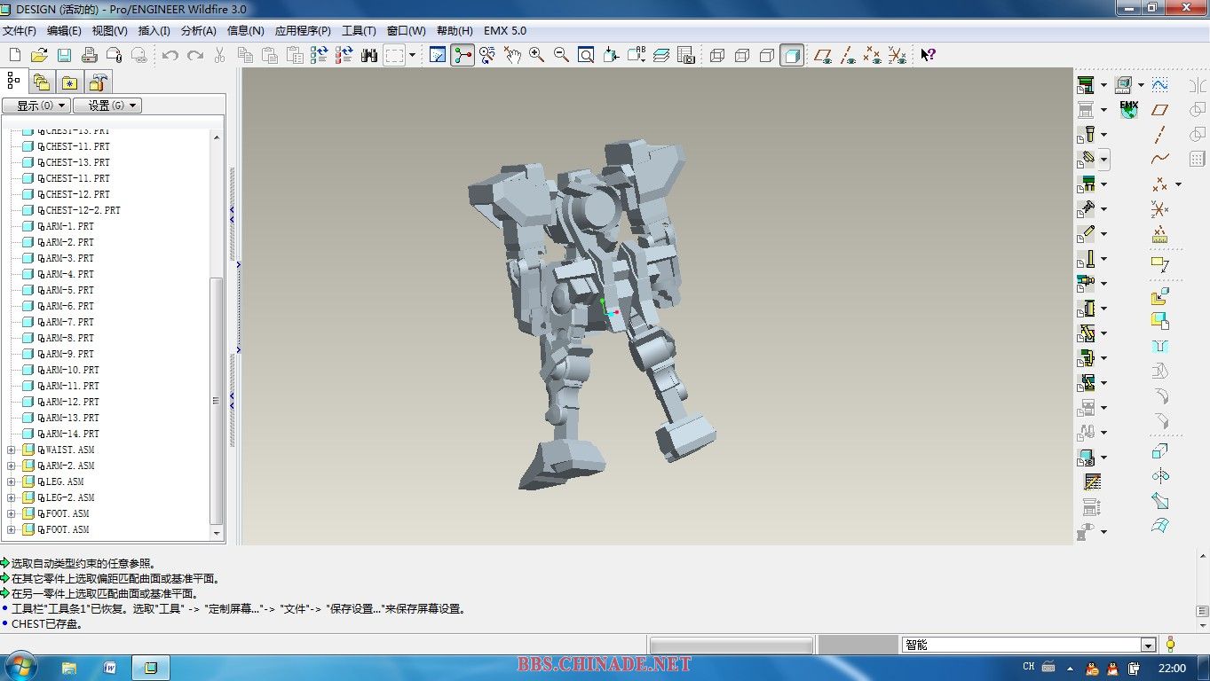Click the context help cursor icon
The image size is (1210, 681).
[928, 55]
